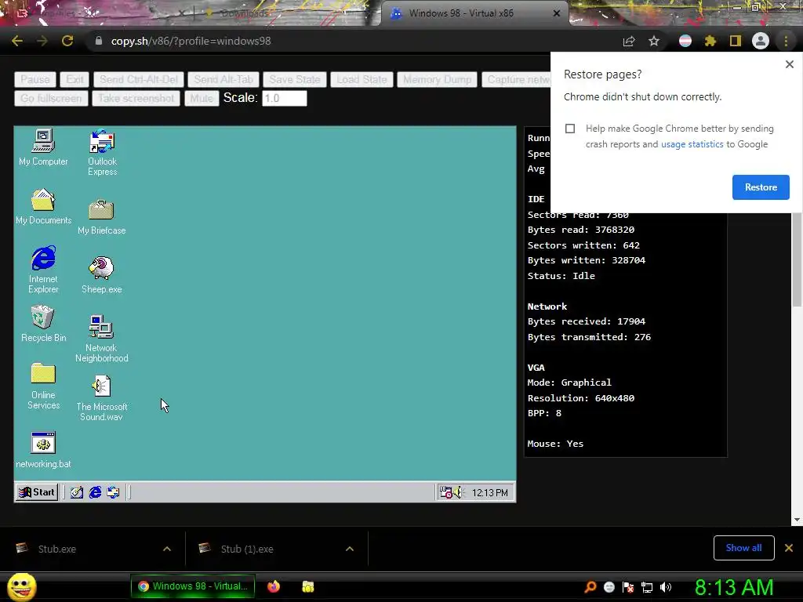803x602 pixels.
Task: Dismiss the Restore pages popup
Action: point(789,64)
